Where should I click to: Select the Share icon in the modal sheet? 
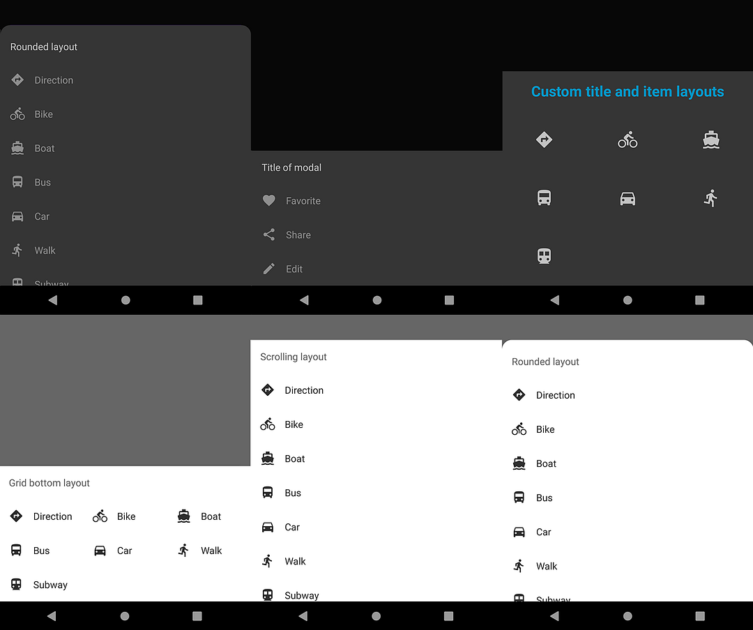[268, 235]
